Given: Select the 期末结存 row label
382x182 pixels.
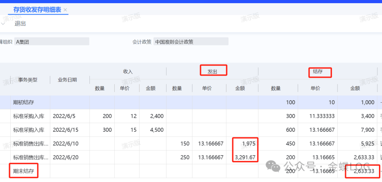Looking at the screenshot, I should pyautogui.click(x=24, y=171).
